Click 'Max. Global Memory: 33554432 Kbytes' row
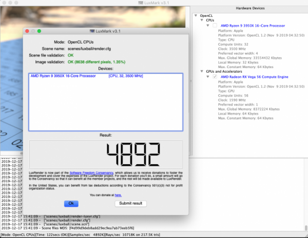This screenshot has height=238, width=308. point(249,58)
